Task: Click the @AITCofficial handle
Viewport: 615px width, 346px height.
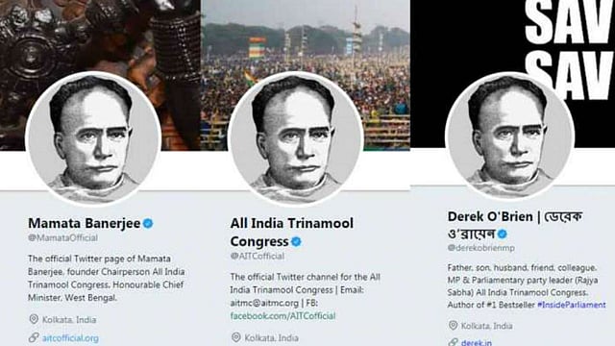Action: [258, 256]
